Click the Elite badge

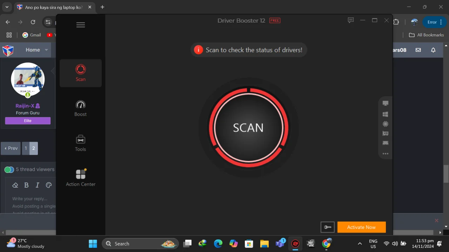(28, 121)
